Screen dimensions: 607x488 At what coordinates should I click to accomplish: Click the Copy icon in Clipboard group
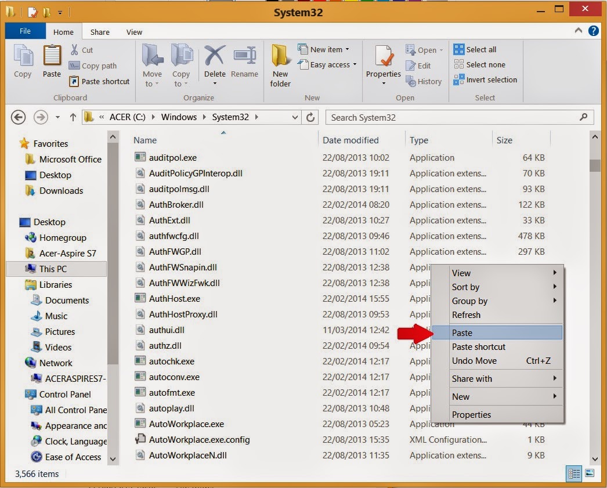[23, 55]
